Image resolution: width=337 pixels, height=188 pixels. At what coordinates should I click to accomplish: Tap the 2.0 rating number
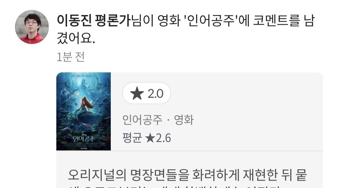pyautogui.click(x=156, y=94)
